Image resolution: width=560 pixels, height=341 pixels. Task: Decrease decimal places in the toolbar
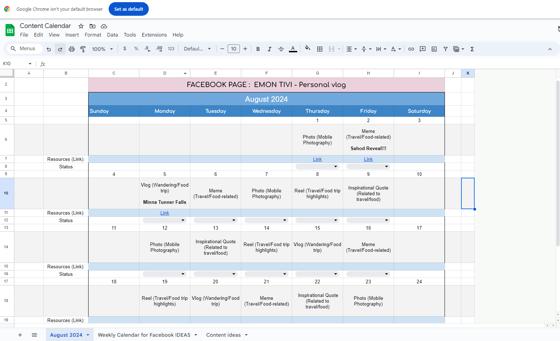click(148, 49)
